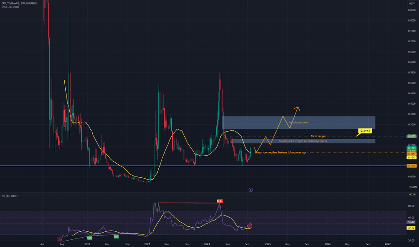Viewport: 419px width, 247px height.
Task: Click the red Bear label on RSI
Action: [x=220, y=201]
